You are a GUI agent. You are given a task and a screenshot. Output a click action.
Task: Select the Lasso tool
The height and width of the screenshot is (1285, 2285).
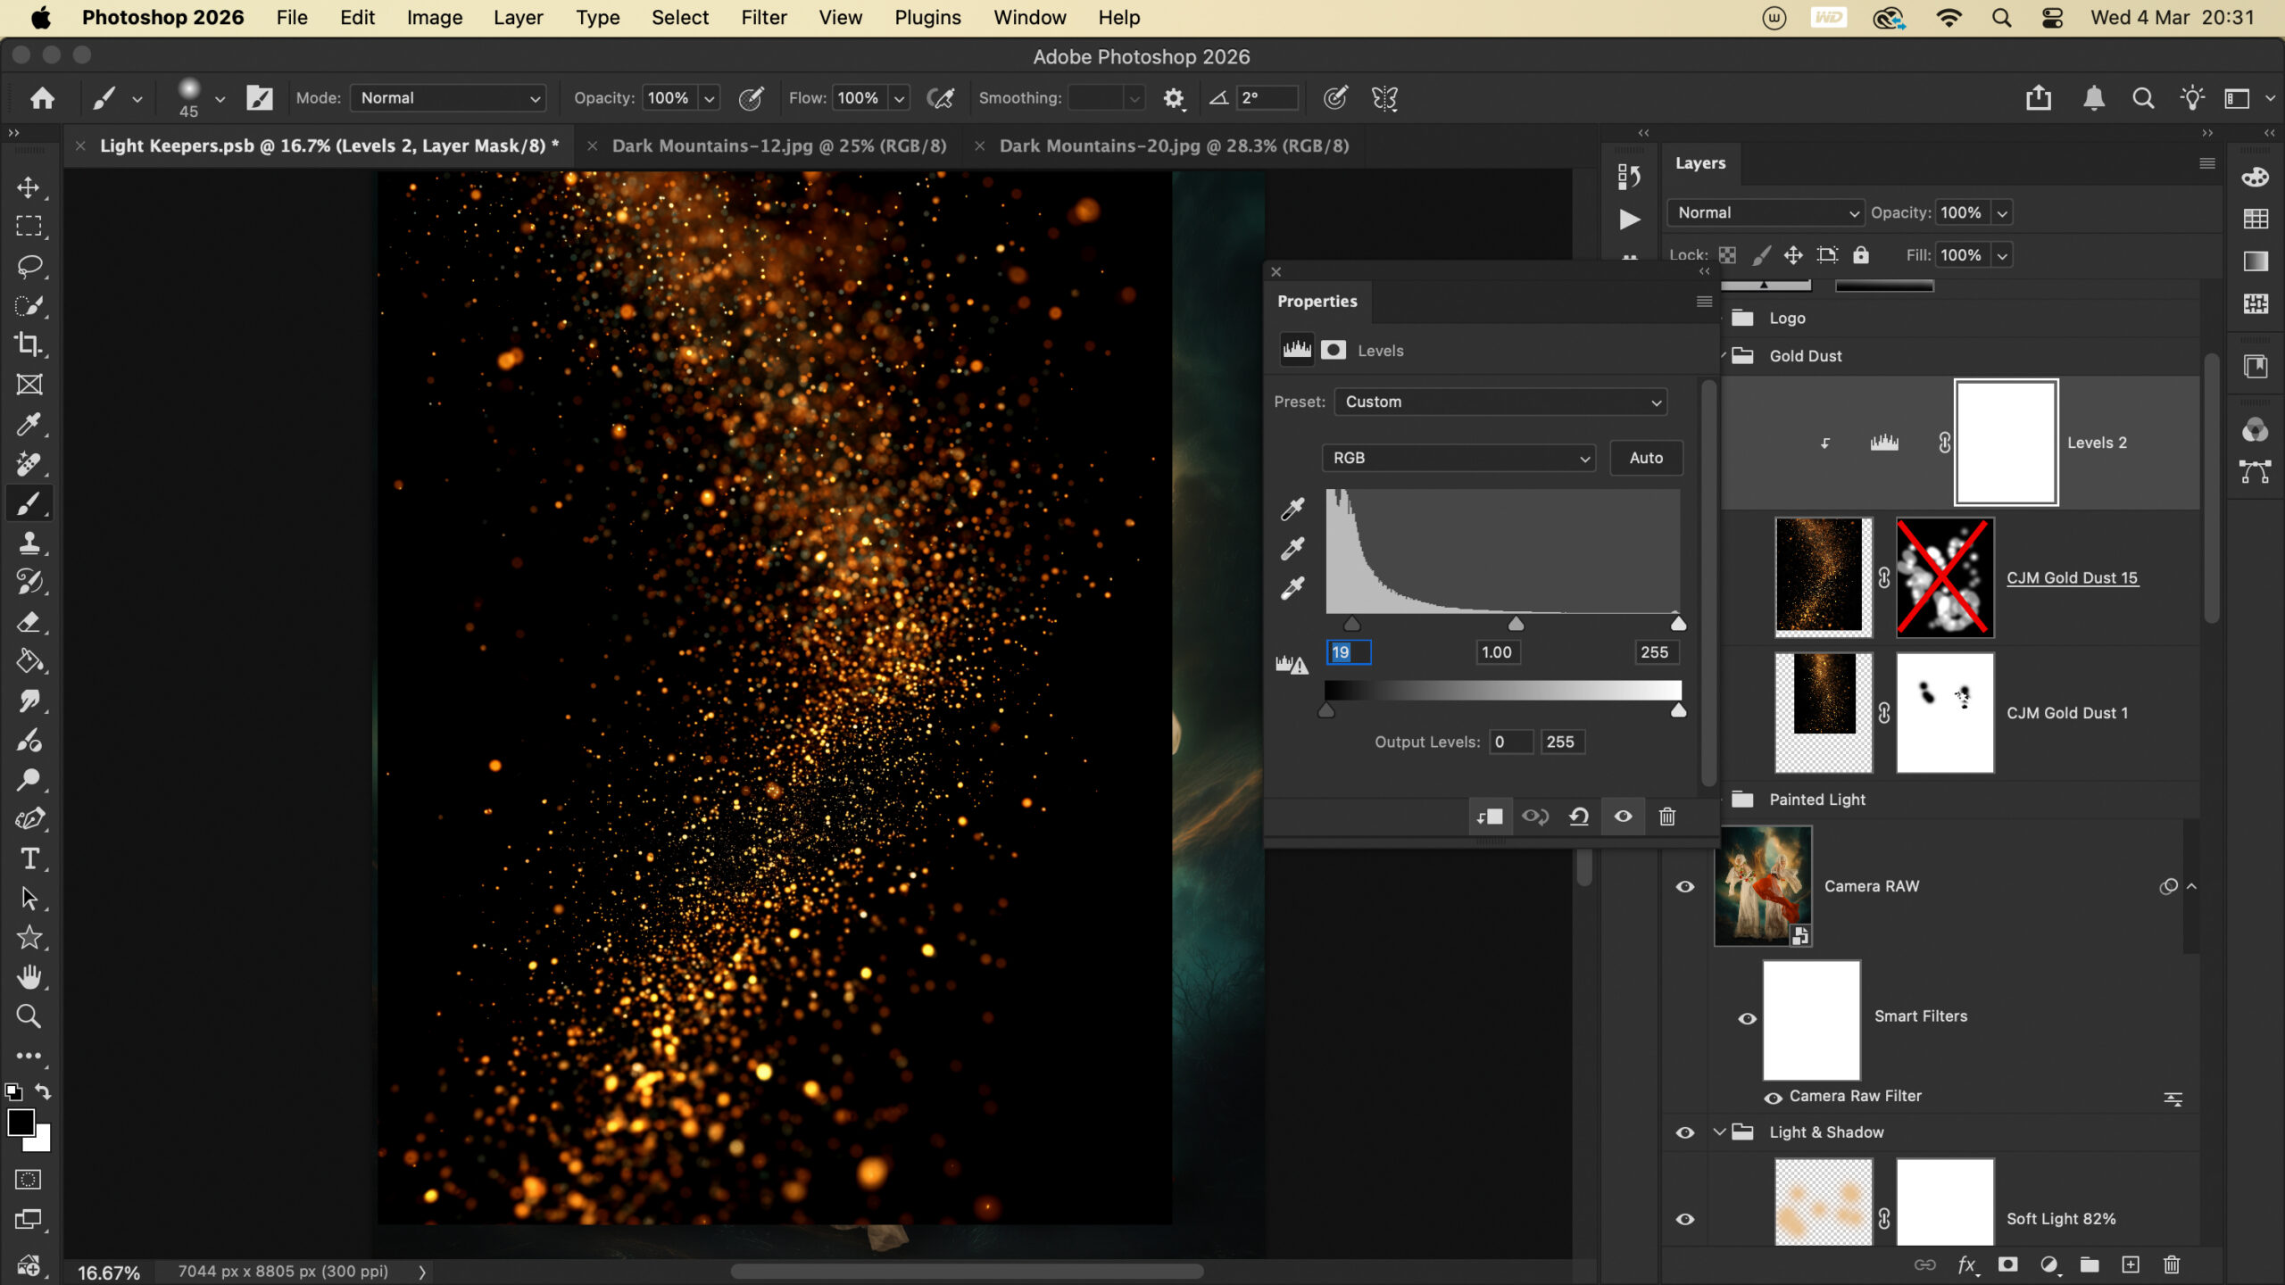29,266
